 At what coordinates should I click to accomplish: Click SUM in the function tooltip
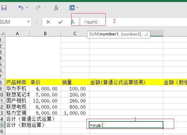click(94, 34)
